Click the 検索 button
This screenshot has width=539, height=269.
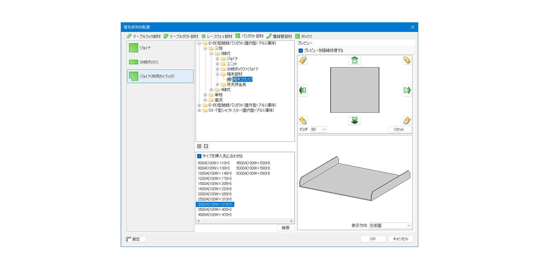pos(286,228)
